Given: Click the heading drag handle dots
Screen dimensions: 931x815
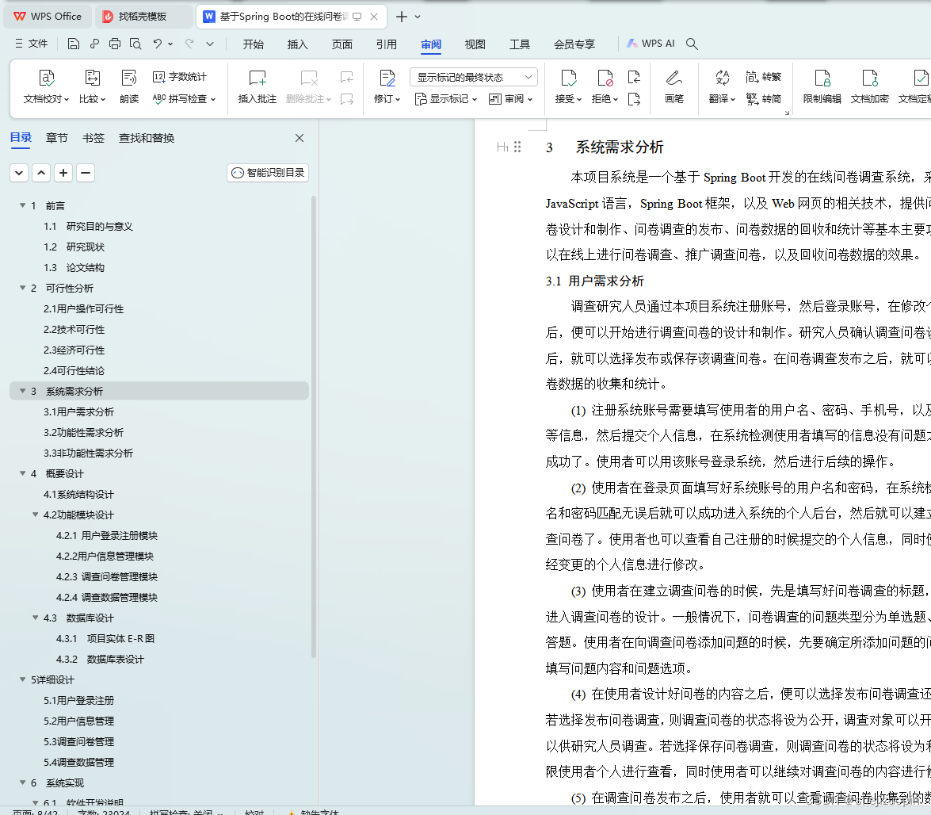Looking at the screenshot, I should 517,147.
